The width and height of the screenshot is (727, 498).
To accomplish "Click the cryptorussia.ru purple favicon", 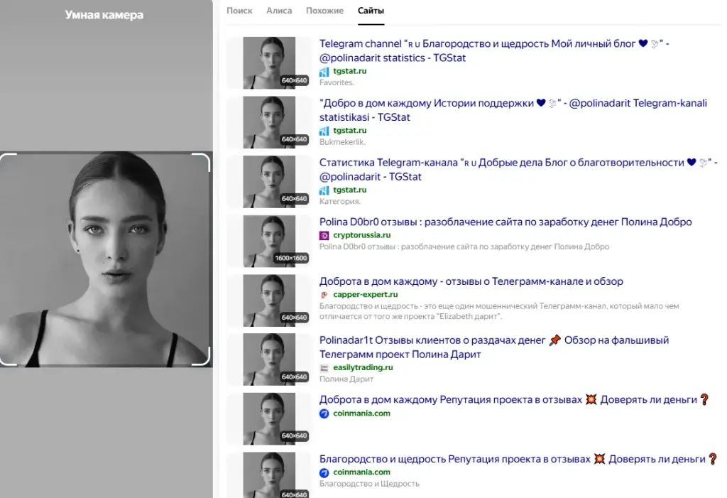I will tap(324, 235).
